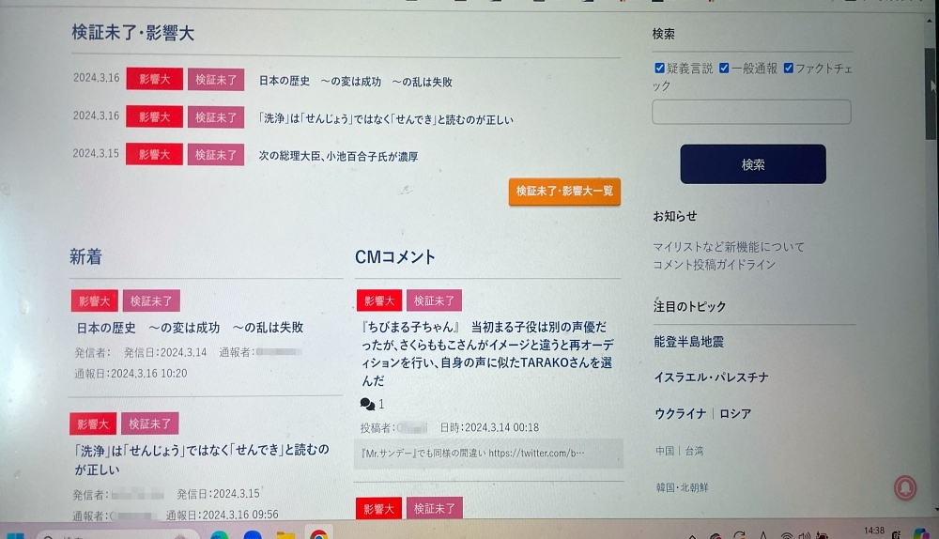Open the 能登半島地震 topic
This screenshot has height=539, width=939.
[x=688, y=342]
